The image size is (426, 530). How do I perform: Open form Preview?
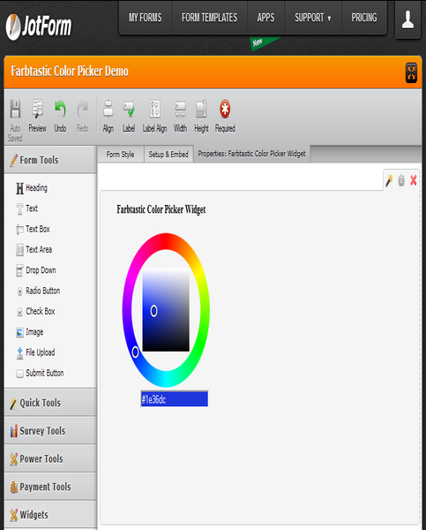(x=37, y=116)
